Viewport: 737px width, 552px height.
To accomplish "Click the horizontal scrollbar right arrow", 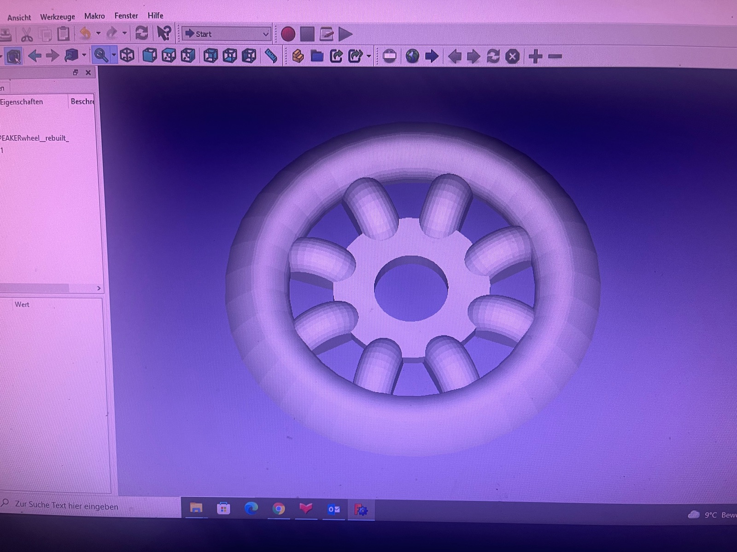I will [x=99, y=288].
